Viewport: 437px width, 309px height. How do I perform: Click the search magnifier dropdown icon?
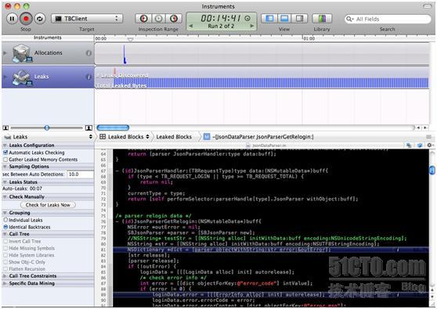350,19
